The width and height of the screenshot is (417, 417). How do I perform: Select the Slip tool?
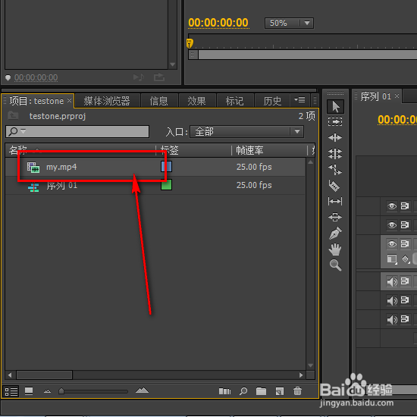pyautogui.click(x=335, y=202)
